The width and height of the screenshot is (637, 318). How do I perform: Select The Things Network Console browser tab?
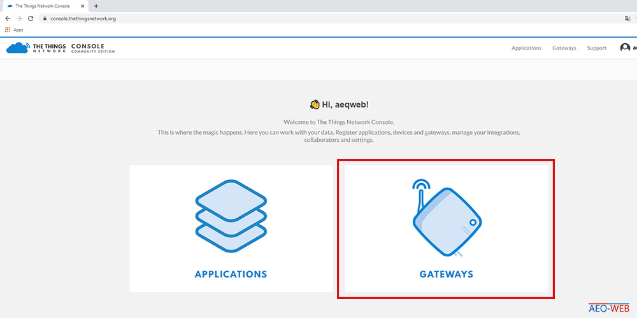pos(45,6)
